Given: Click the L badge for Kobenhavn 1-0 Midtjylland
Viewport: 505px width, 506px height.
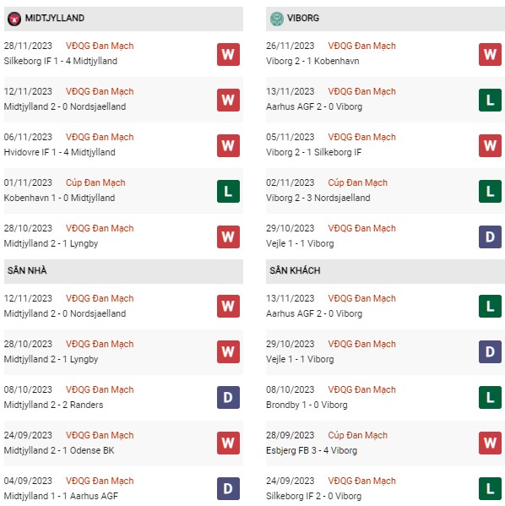Looking at the screenshot, I should (x=228, y=191).
